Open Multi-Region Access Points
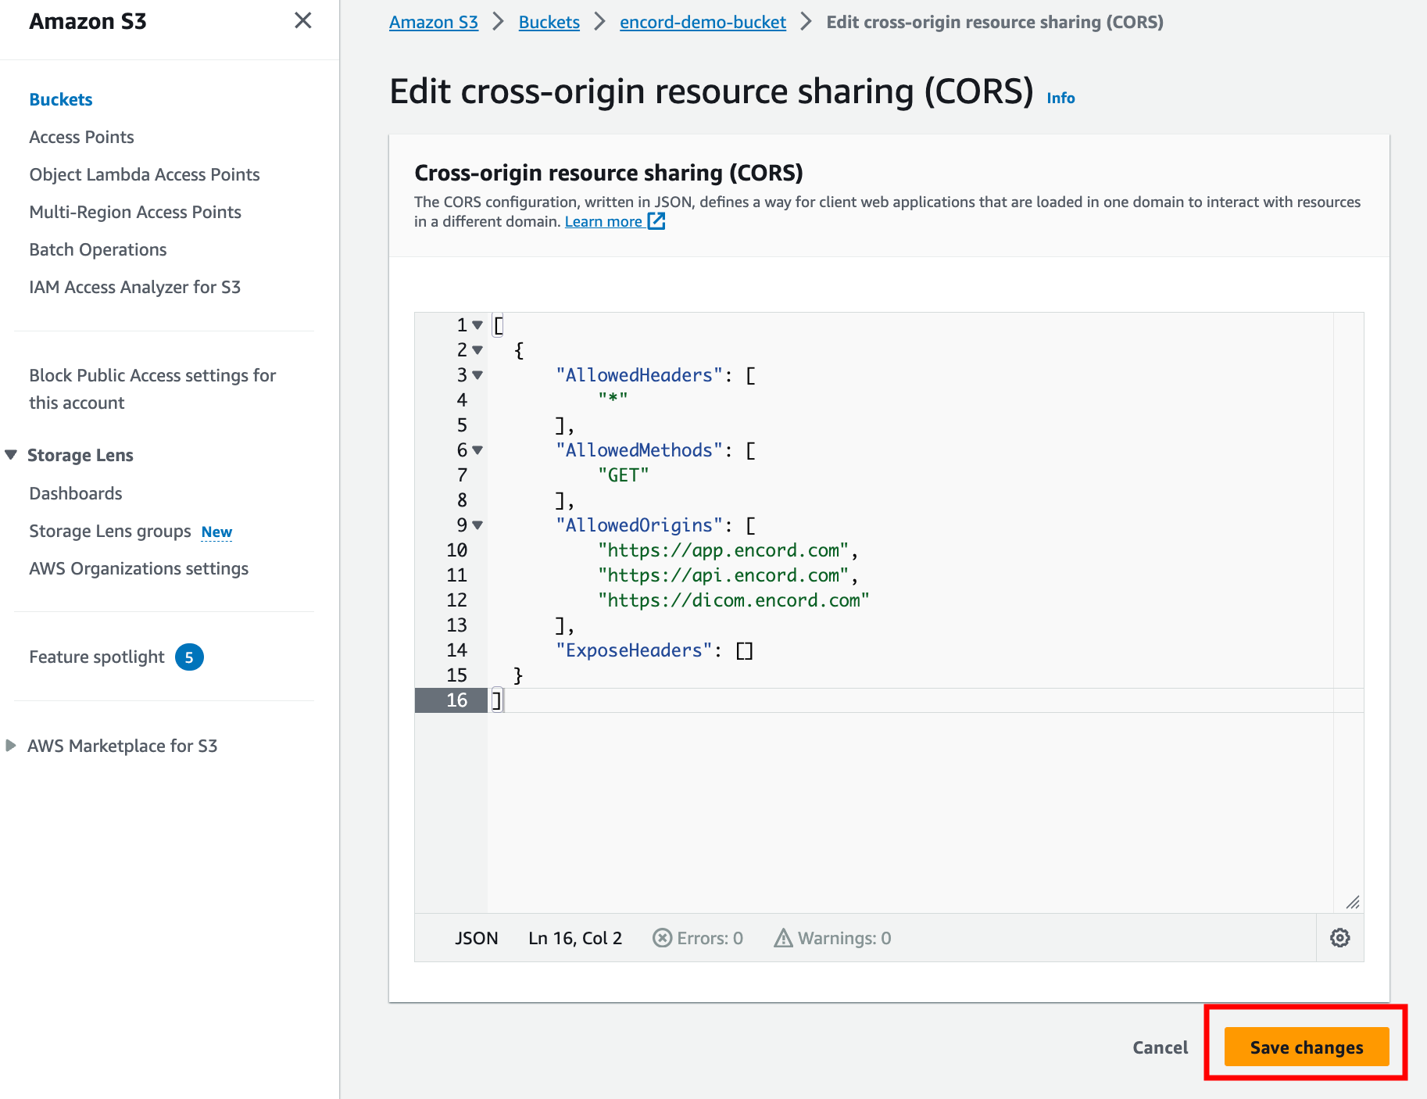The height and width of the screenshot is (1099, 1427). (x=135, y=212)
